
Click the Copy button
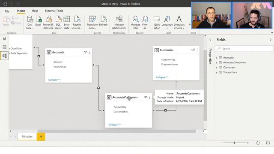pos(16,23)
